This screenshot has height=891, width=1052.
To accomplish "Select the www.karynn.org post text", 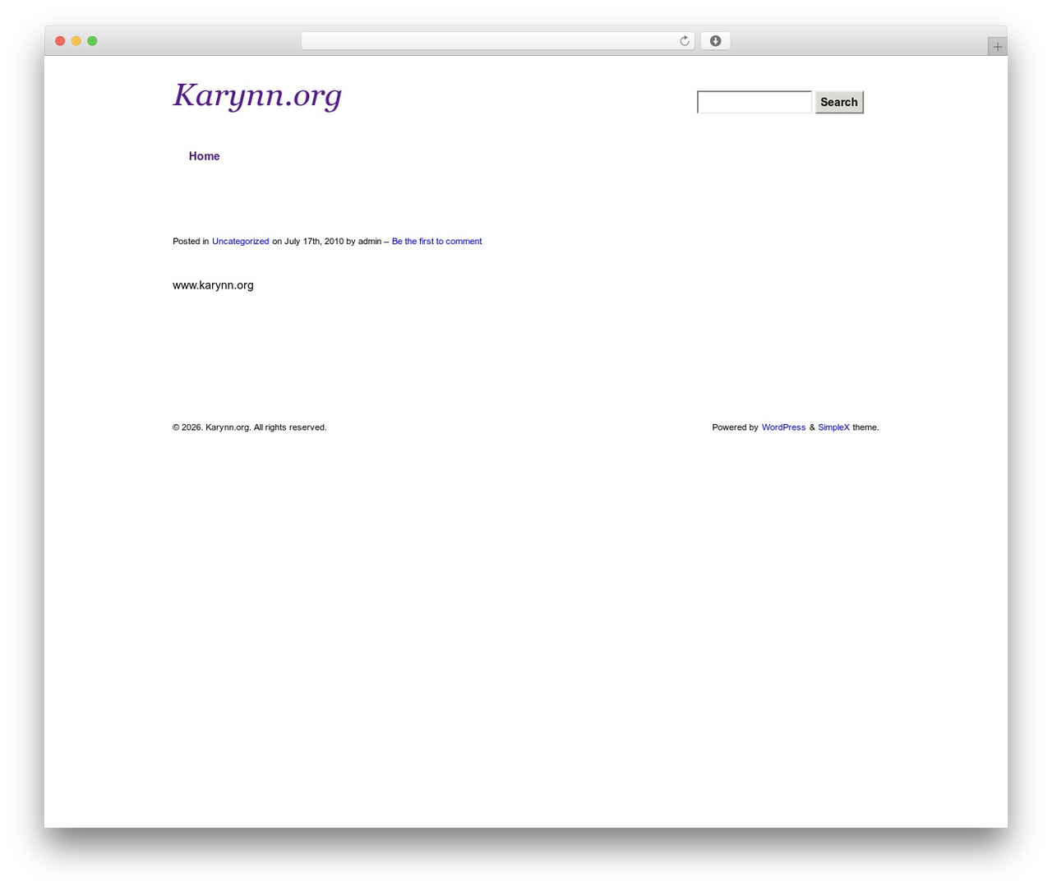I will click(x=213, y=285).
